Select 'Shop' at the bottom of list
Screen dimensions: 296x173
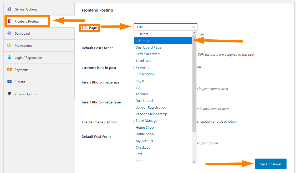pos(163,161)
